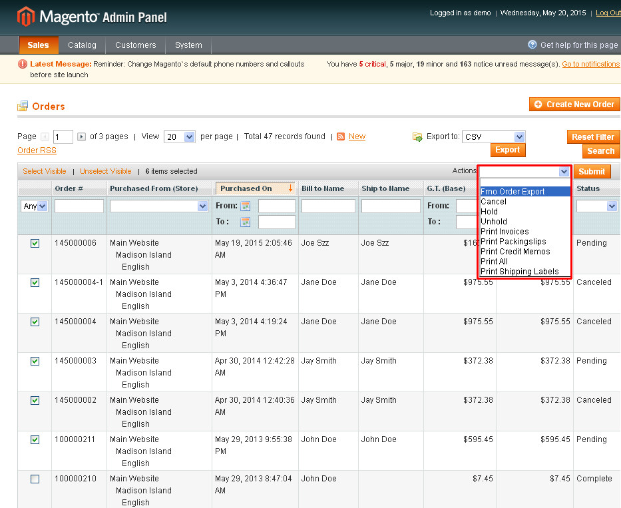
Task: Open Get help for this page
Action: coord(579,45)
